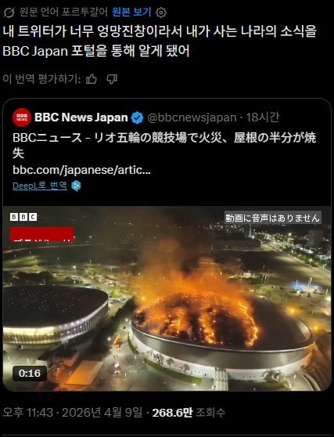
Task: Play the stadium fire video
Action: (x=167, y=298)
